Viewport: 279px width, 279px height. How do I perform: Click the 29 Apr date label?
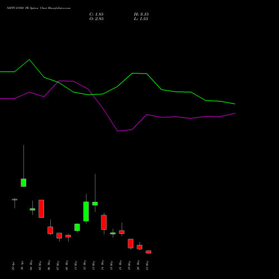point(13,266)
